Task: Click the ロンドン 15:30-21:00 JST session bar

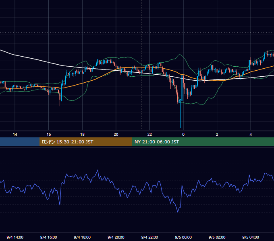Action: point(85,142)
